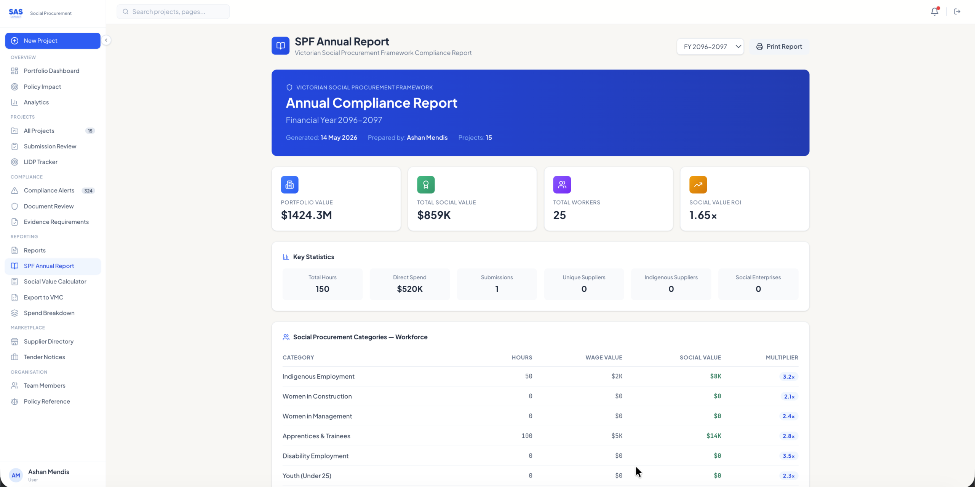The height and width of the screenshot is (487, 975).
Task: Click the Spend Breakdown layers icon
Action: (x=14, y=313)
